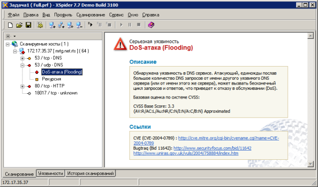Click the single pause scan button
Viewport: 318px width, 187px height.
tap(130, 25)
